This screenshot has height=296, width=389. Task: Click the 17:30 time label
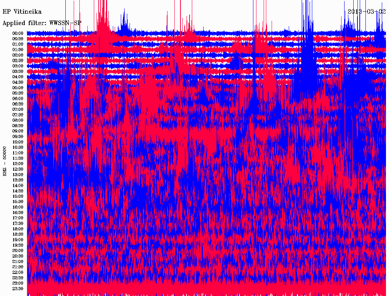[18, 224]
